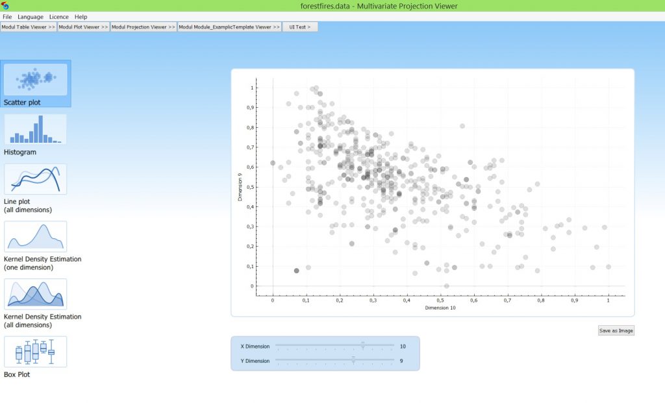Select Kernel Density Estimation (all dimensions) icon
Viewport: 665px width, 403px height.
[36, 293]
